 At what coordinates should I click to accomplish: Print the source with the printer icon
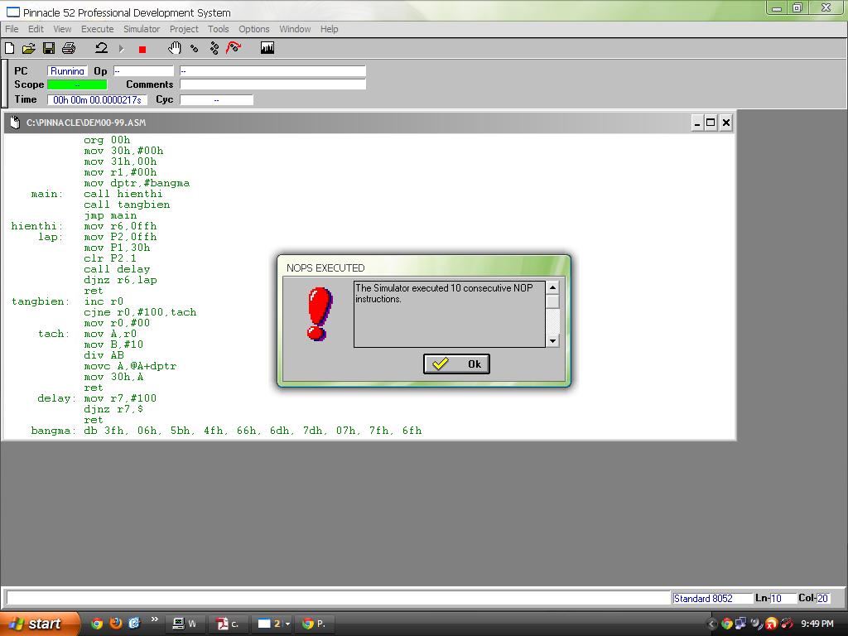(69, 49)
